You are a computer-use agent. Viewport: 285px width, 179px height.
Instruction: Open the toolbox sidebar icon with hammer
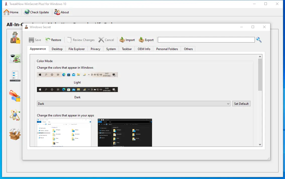[x=15, y=134]
